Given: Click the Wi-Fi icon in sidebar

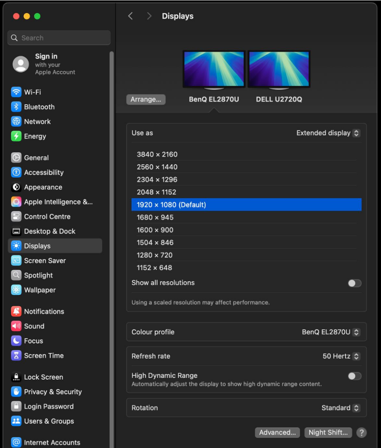Looking at the screenshot, I should [16, 92].
